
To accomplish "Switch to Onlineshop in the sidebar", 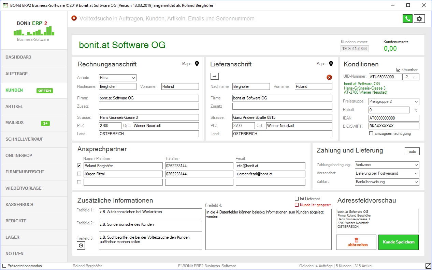I will pyautogui.click(x=33, y=156).
